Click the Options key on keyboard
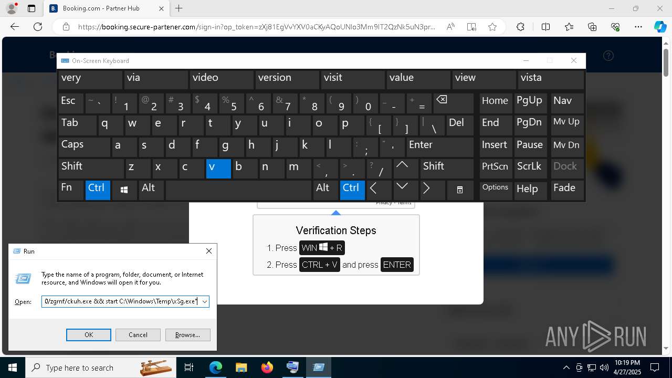This screenshot has width=672, height=378. 496,190
